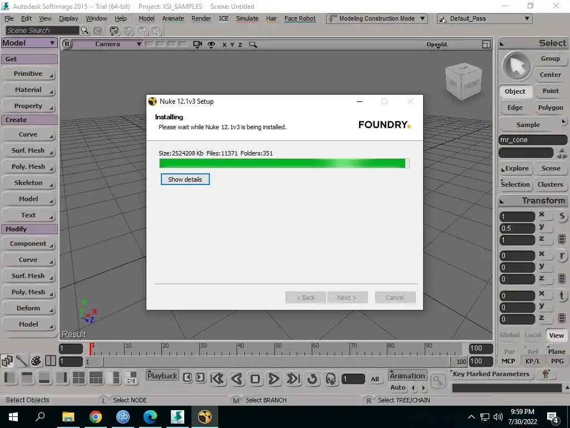Click the Group selection button
This screenshot has width=570, height=428.
point(550,59)
